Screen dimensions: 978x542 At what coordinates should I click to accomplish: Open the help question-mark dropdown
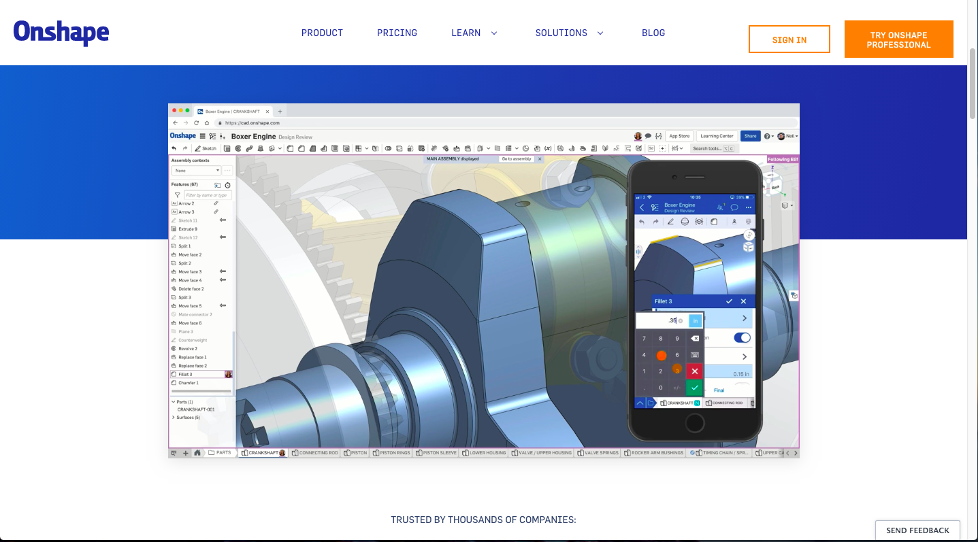point(769,136)
